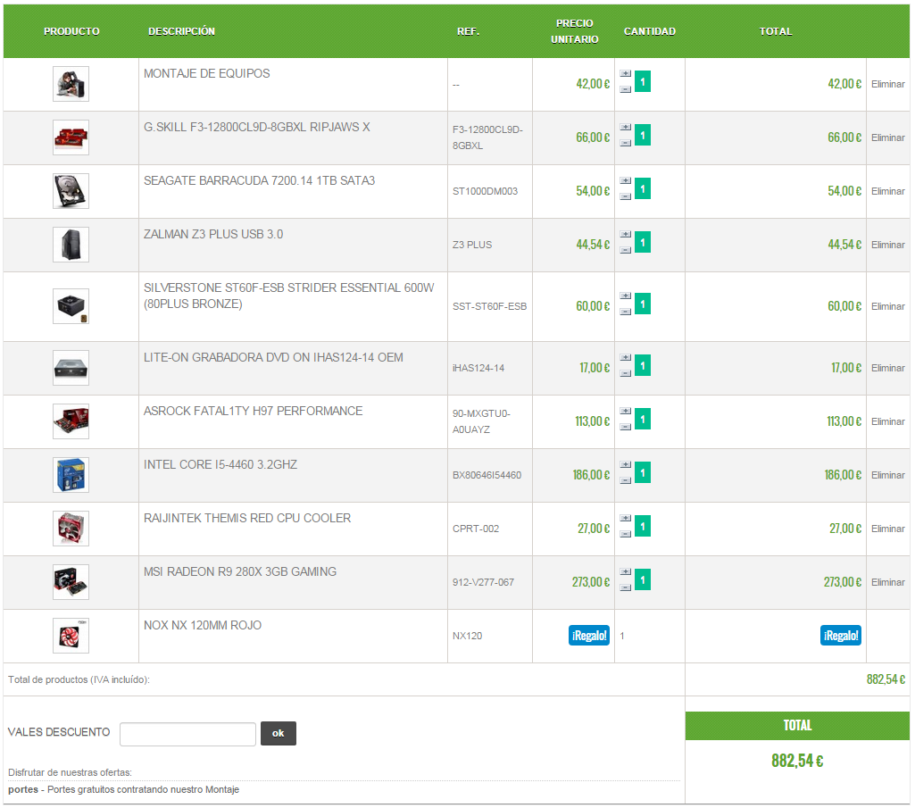
Task: Open the Seagate hard drive thumbnail
Action: point(71,191)
